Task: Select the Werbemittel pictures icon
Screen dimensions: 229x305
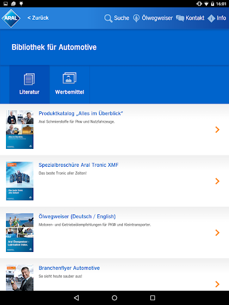Action: point(69,78)
